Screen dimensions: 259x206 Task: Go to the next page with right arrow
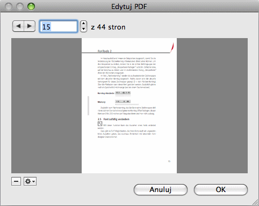click(x=30, y=26)
